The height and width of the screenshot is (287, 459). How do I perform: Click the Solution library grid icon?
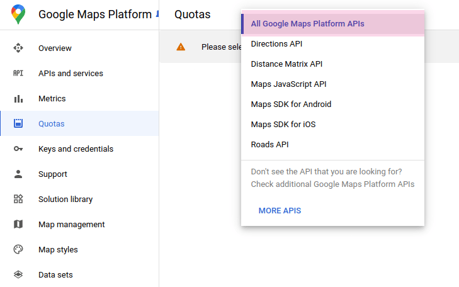(x=18, y=199)
